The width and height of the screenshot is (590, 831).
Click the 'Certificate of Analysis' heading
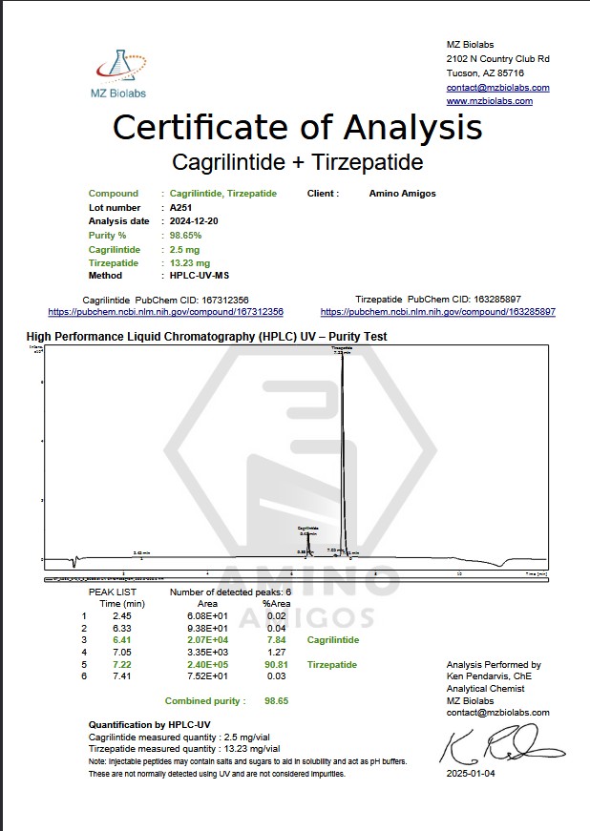pos(297,127)
